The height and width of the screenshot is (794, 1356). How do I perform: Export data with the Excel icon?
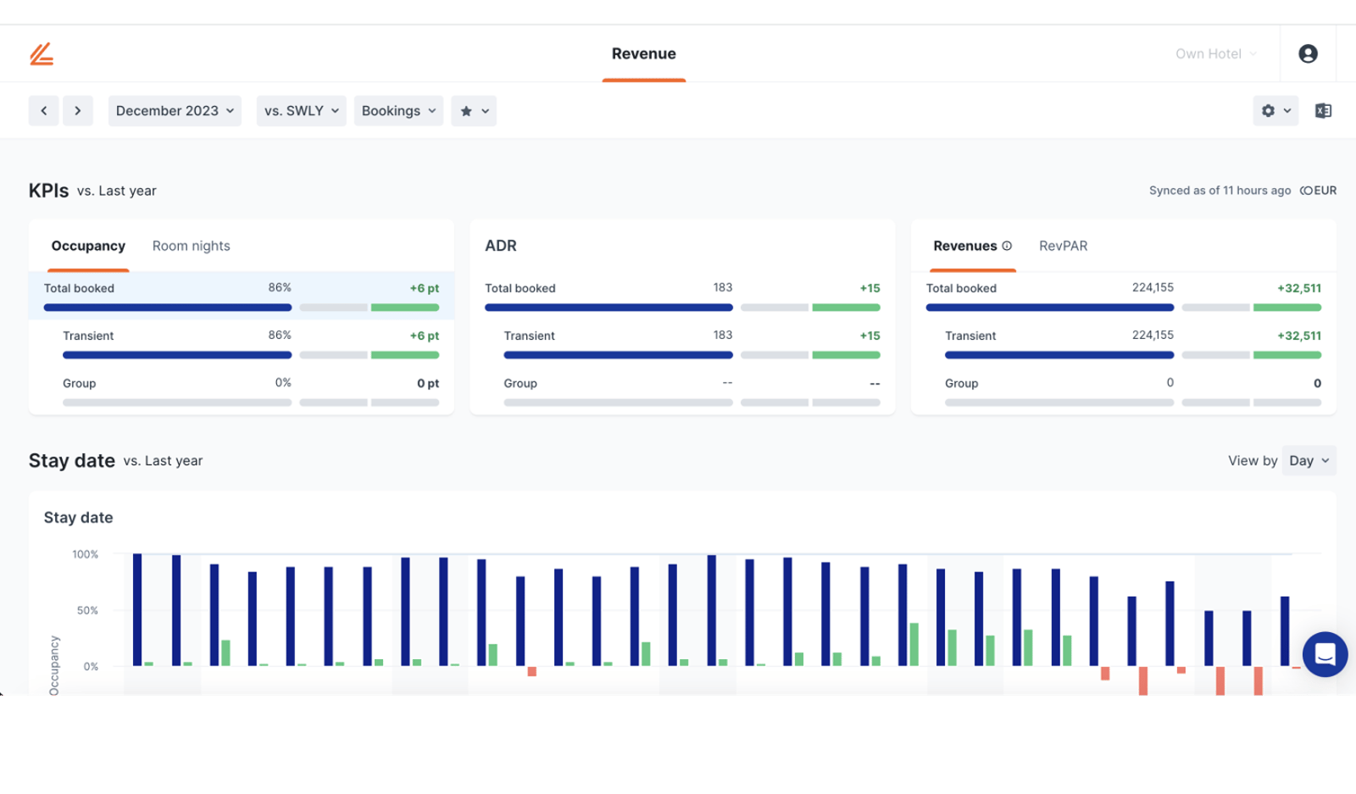[x=1323, y=111]
